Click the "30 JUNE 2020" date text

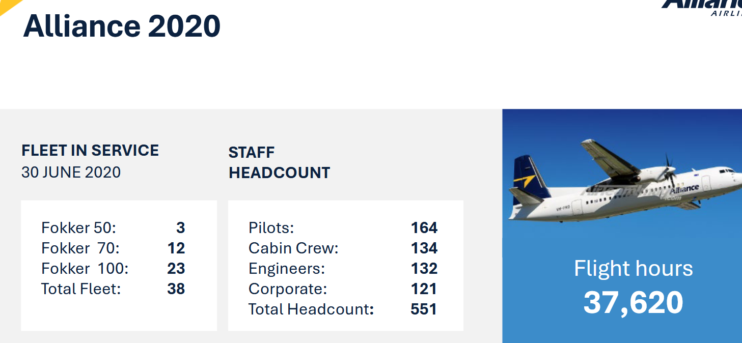click(x=71, y=173)
